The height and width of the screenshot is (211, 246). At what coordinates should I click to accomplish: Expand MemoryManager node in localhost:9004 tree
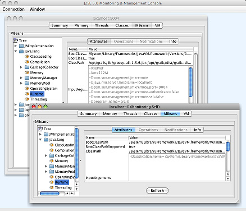tap(21, 78)
